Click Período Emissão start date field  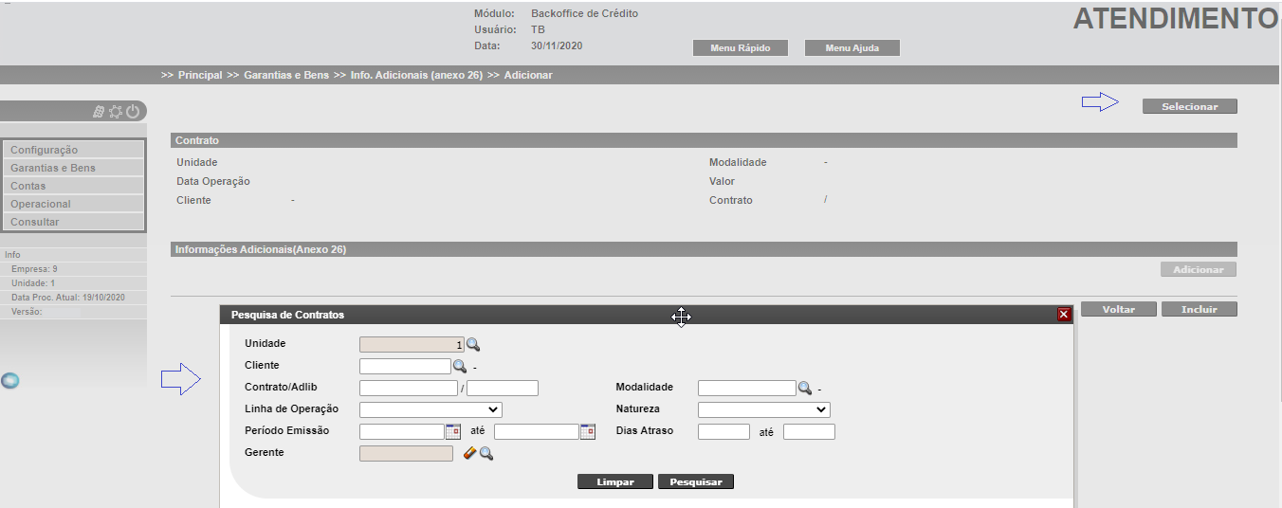(x=402, y=431)
